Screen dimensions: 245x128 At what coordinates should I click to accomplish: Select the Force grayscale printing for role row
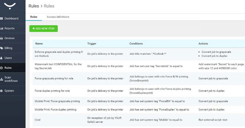[54, 78]
